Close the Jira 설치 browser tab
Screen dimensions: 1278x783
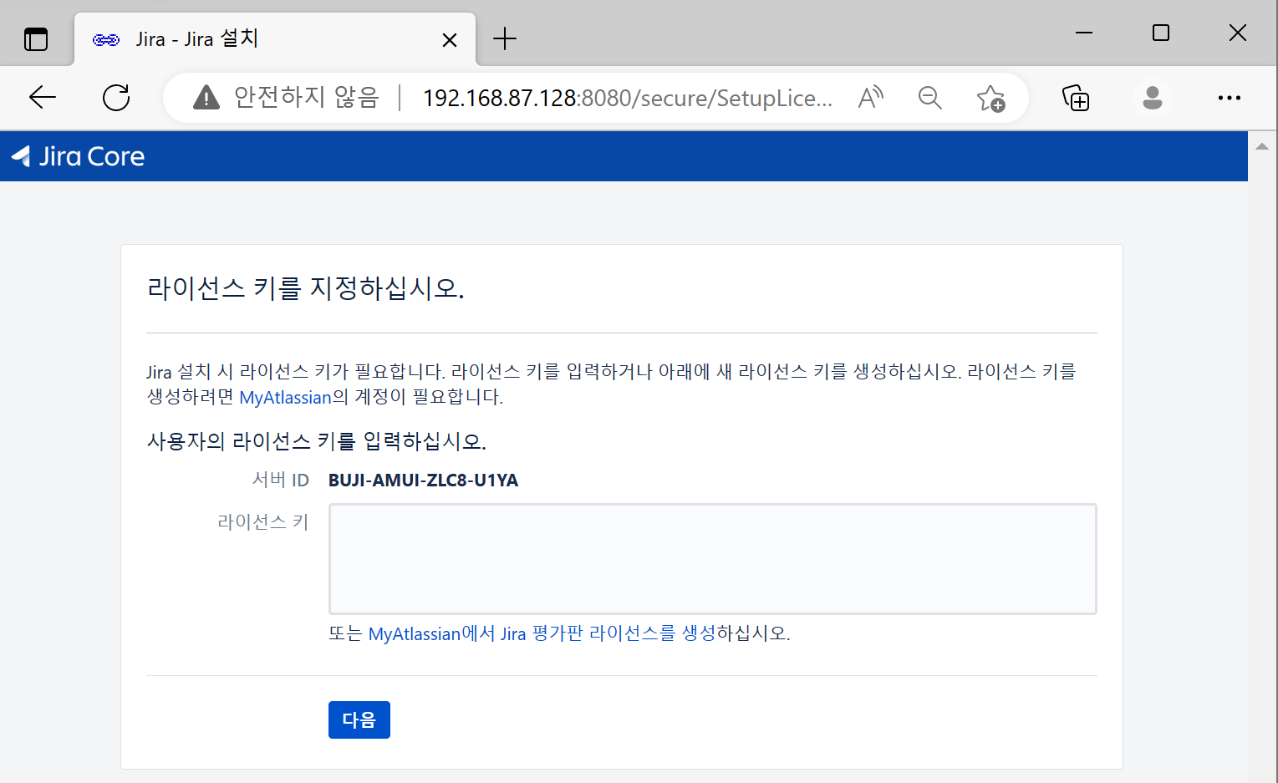pos(450,39)
